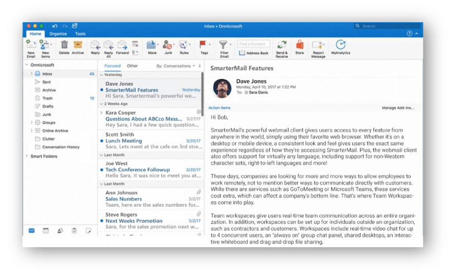Image resolution: width=454 pixels, height=275 pixels.
Task: Open Tasks view in bottom bar
Action: click(x=74, y=231)
